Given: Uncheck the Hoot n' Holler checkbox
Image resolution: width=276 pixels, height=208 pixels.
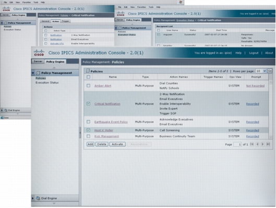Looking at the screenshot, I should [x=88, y=130].
